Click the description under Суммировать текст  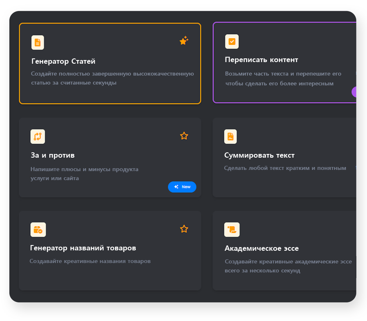coord(285,168)
